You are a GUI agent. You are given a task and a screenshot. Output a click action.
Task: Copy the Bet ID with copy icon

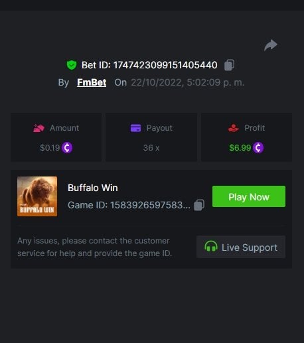[x=229, y=65]
